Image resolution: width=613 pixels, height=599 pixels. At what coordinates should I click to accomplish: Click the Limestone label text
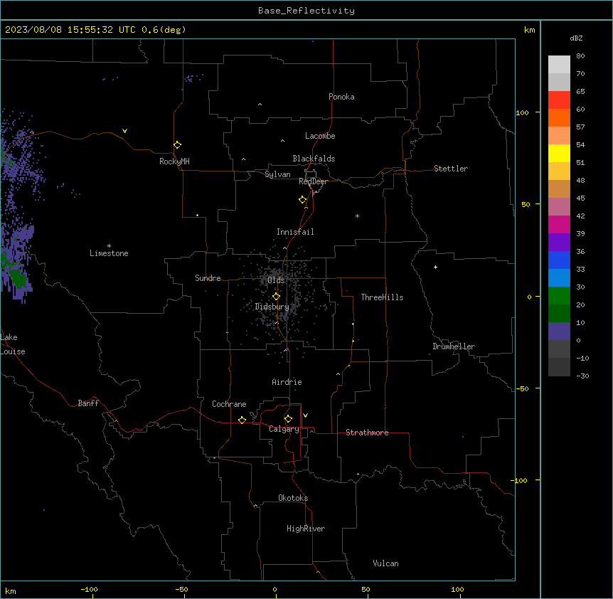(109, 253)
